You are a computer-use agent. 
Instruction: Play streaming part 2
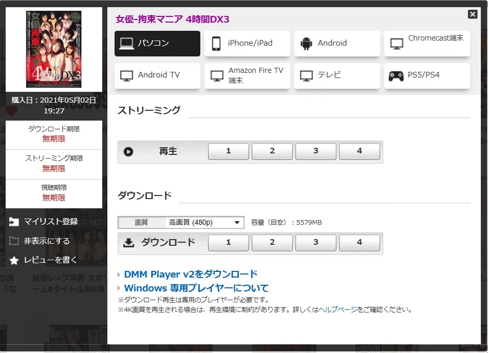(x=272, y=151)
